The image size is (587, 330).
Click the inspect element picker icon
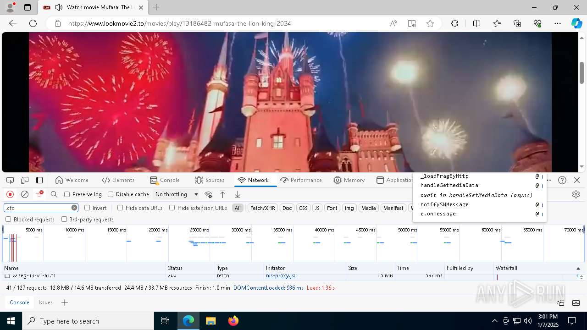click(x=10, y=180)
